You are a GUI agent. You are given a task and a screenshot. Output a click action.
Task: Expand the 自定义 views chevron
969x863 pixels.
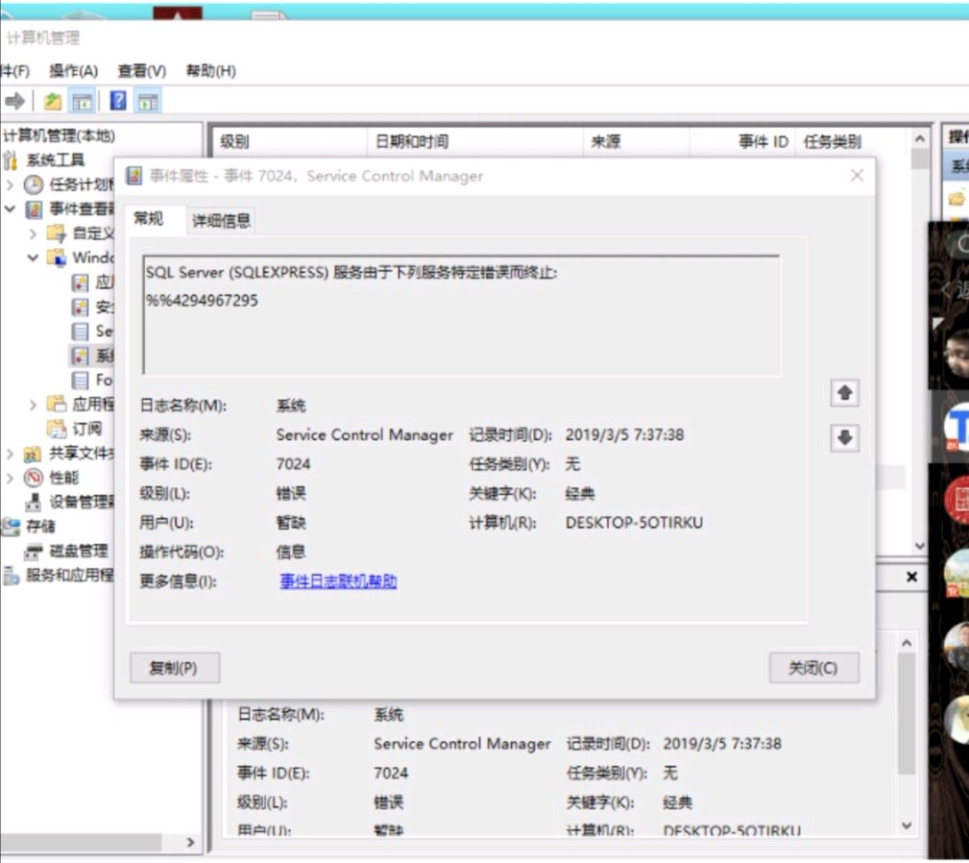coord(33,234)
